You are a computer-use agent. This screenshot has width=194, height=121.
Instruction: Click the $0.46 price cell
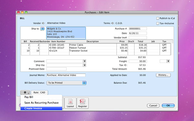coord(122,51)
